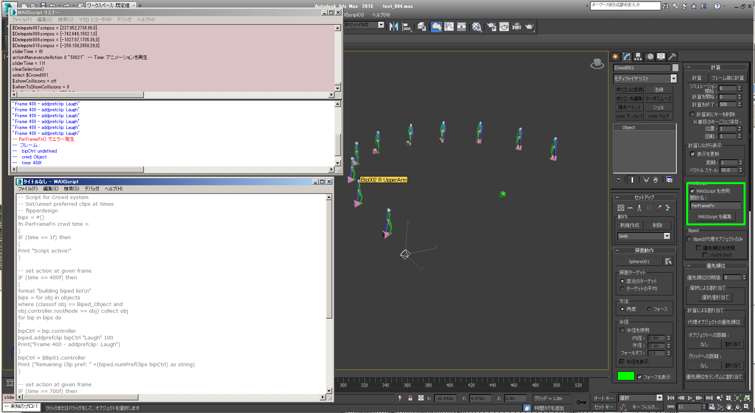755x413 pixels.
Task: Click the Pan View hand icon
Action: coord(729,407)
